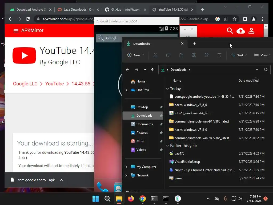Open the New dropdown in File Explorer
The height and width of the screenshot is (205, 273).
(136, 55)
